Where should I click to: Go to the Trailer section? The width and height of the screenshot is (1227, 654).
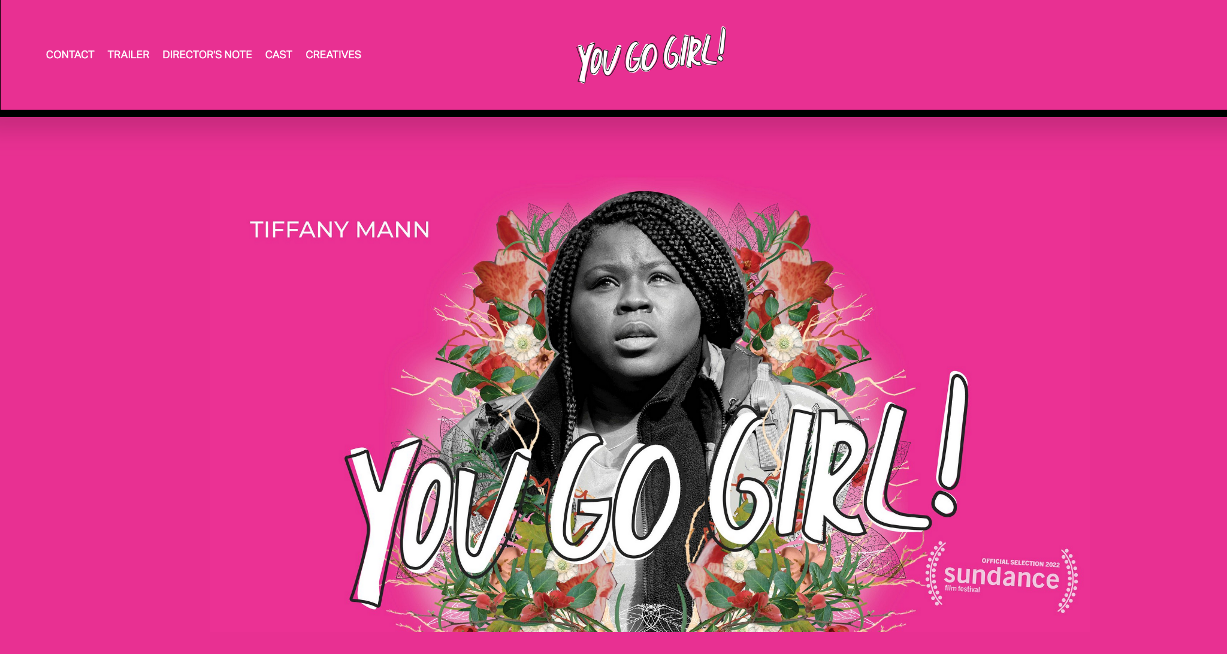click(x=128, y=55)
